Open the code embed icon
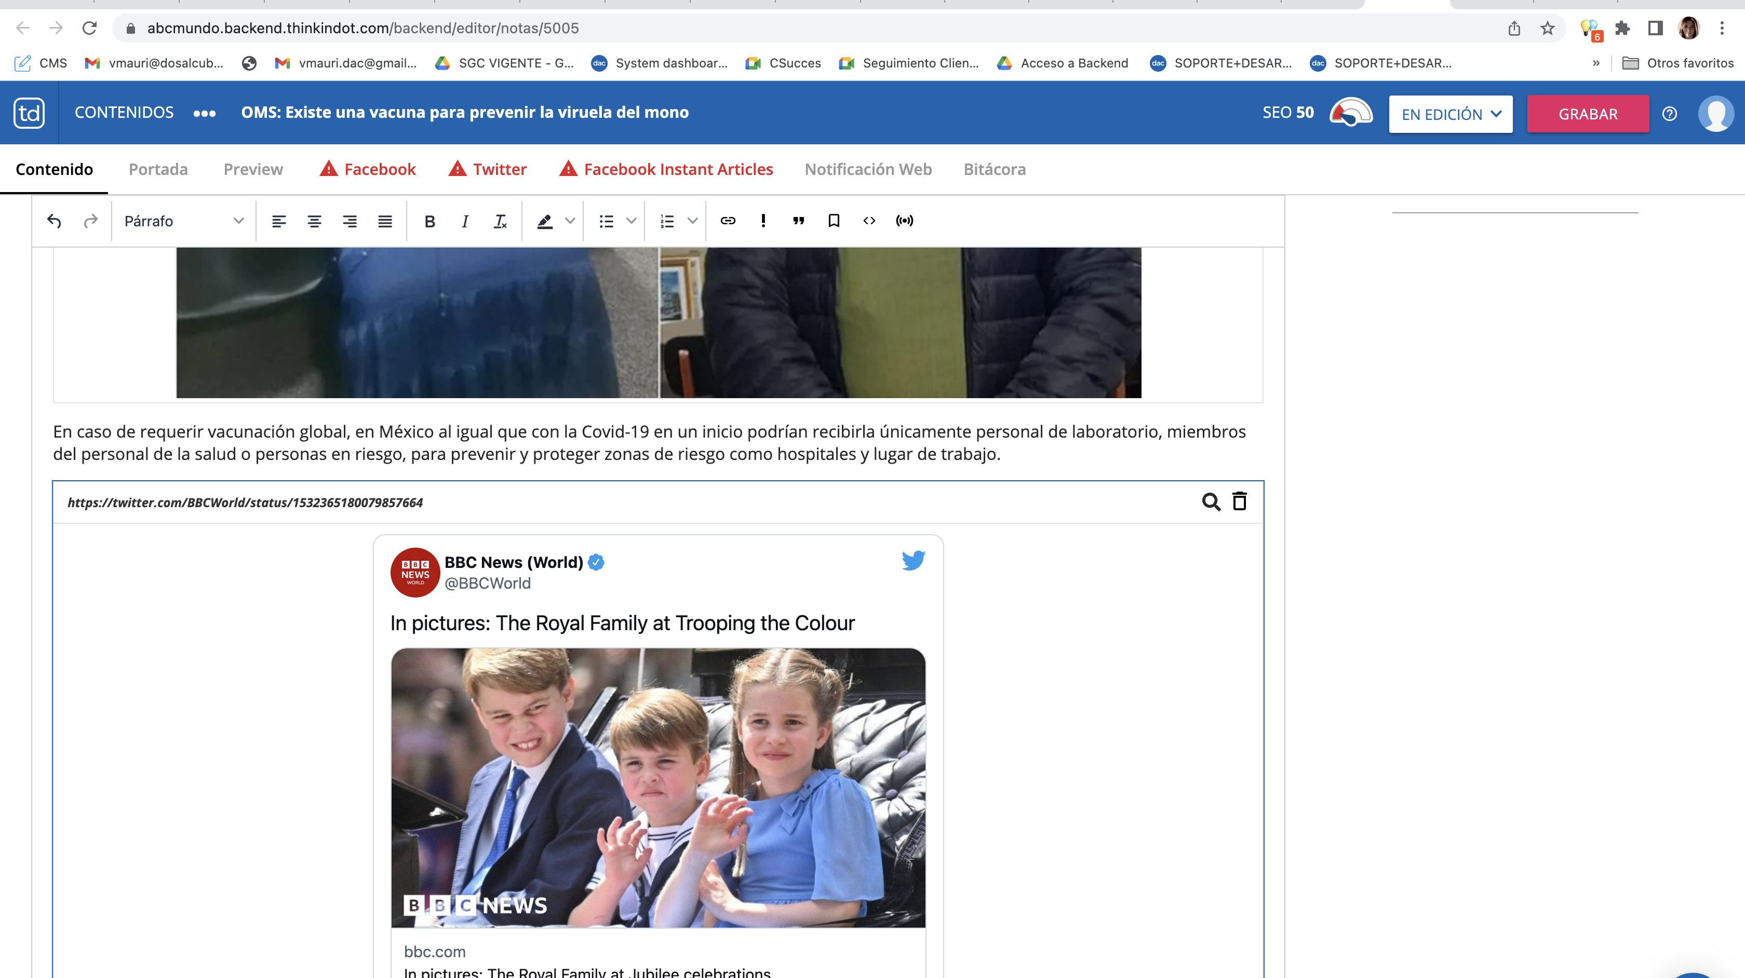 coord(869,221)
